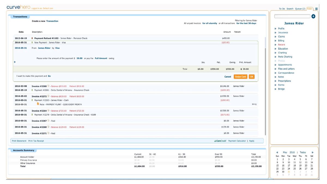
Task: Open Correspondence in sidebar
Action: pos(286,73)
